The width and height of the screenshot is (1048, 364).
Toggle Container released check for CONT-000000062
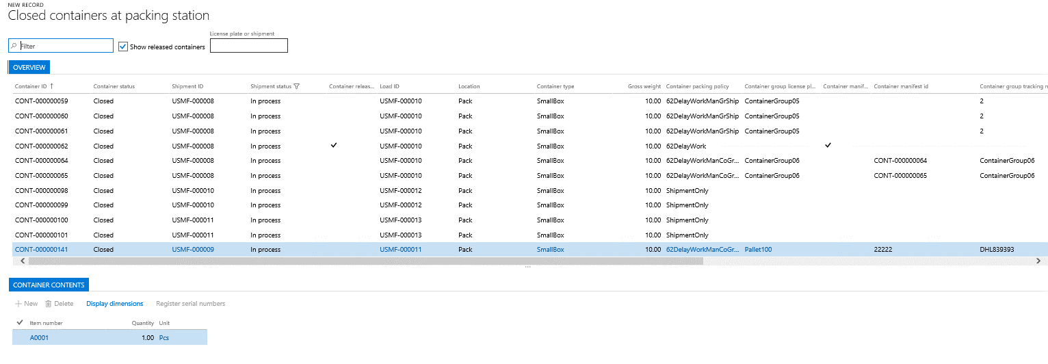[x=333, y=146]
